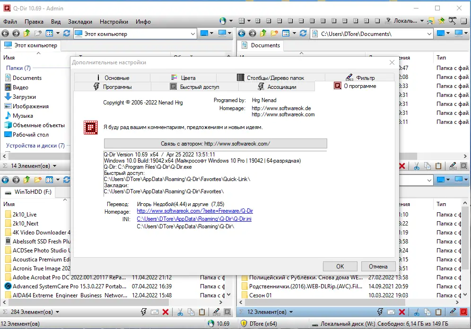Open the top-left pane address dropdown
471x329 pixels.
tap(193, 34)
